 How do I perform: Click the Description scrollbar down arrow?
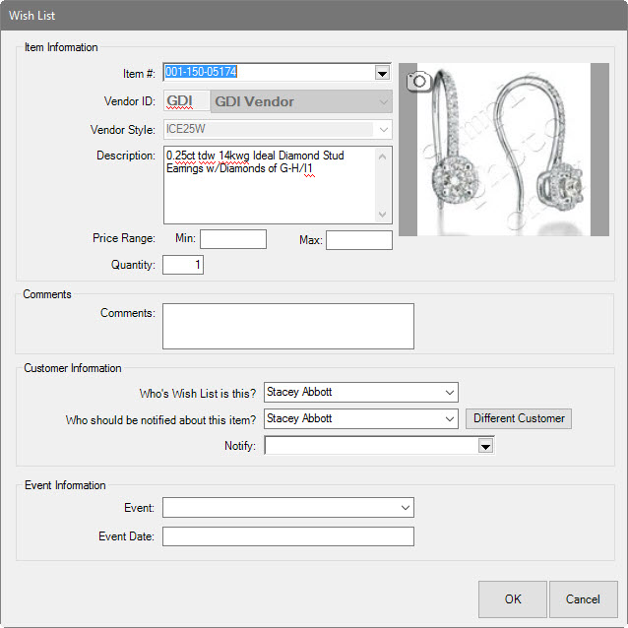coord(383,214)
